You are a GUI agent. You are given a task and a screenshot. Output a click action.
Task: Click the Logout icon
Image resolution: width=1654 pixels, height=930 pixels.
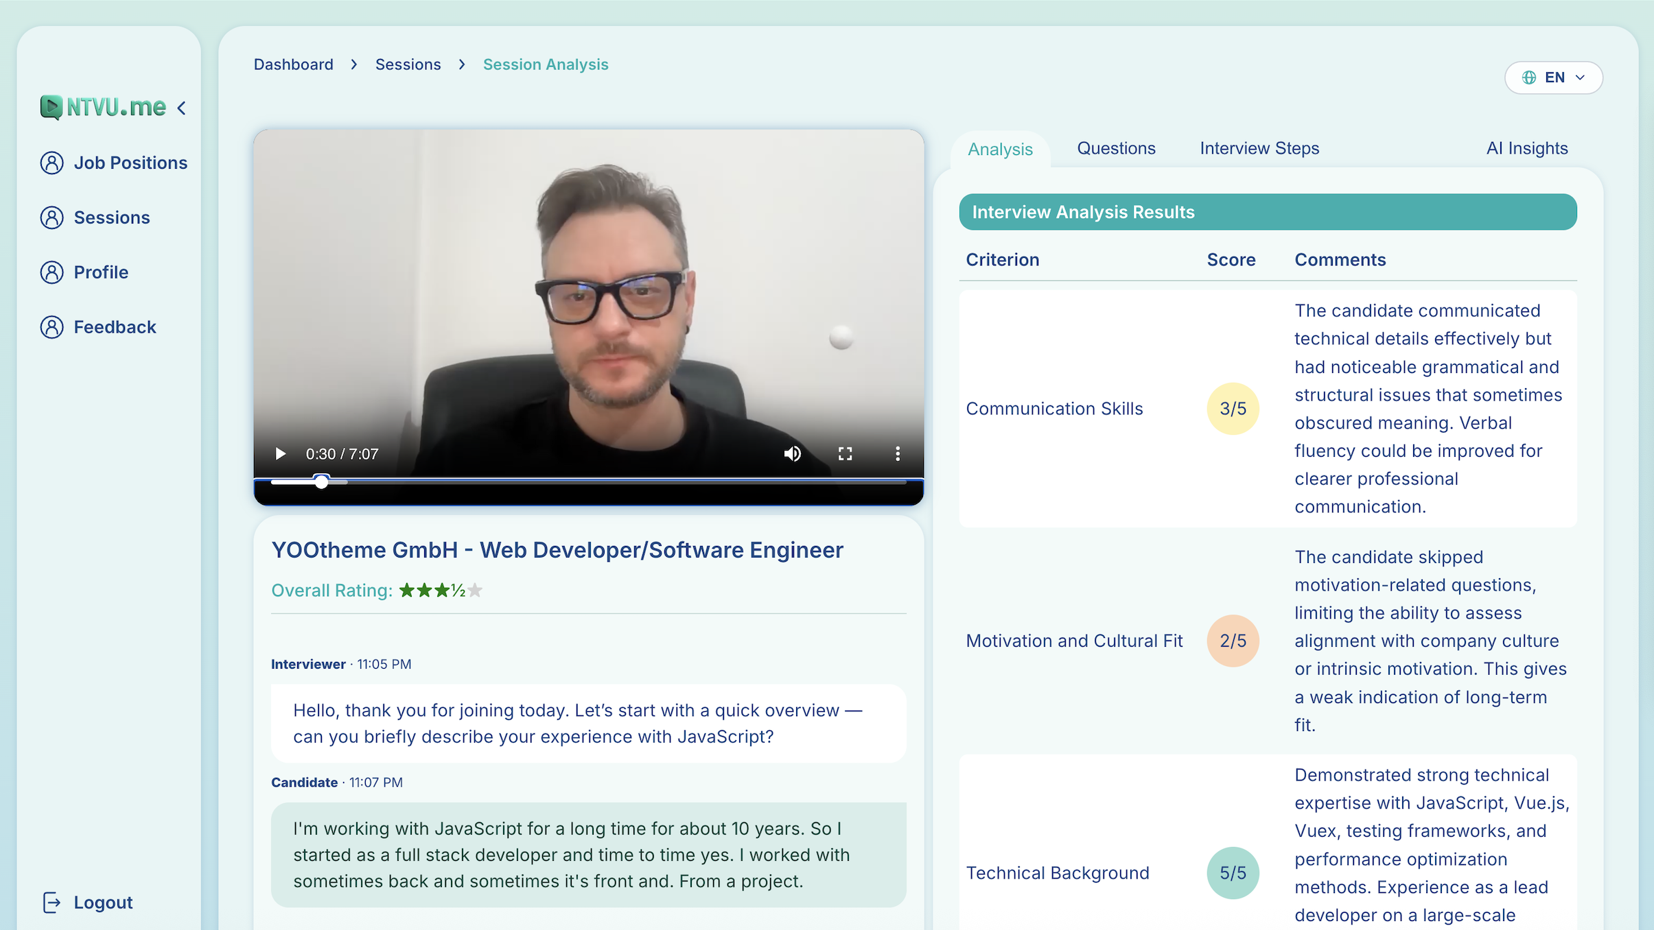click(52, 903)
